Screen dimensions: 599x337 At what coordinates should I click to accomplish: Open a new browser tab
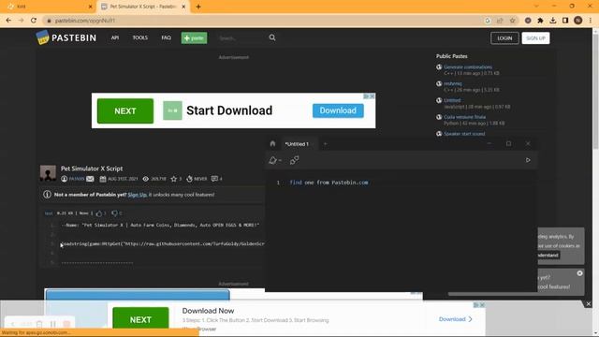click(x=198, y=7)
